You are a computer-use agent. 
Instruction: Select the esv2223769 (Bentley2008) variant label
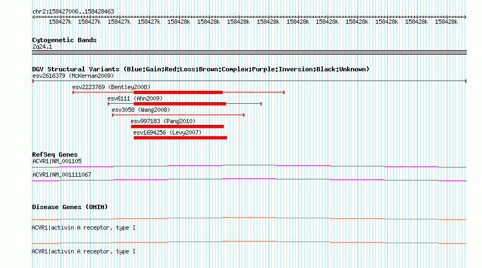[111, 87]
